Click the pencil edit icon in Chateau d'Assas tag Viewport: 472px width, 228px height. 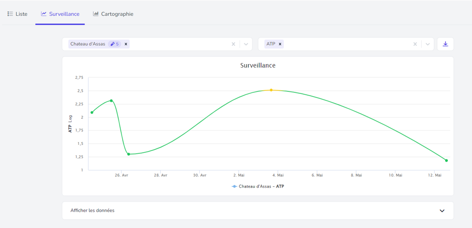click(x=112, y=44)
